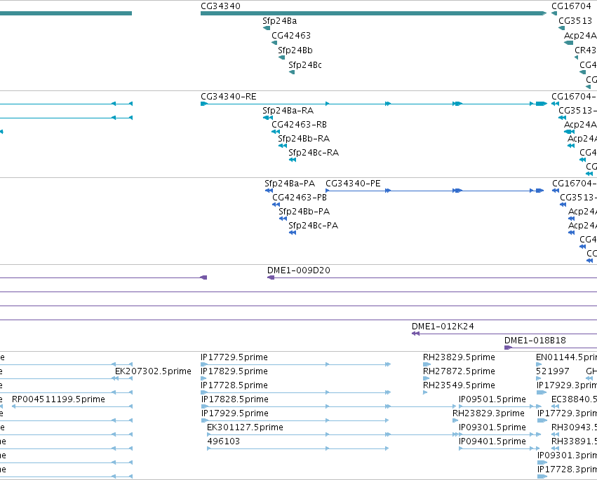Viewport: 597px width, 480px height.
Task: Click the DME1-018B18 clone start block
Action: [x=508, y=348]
